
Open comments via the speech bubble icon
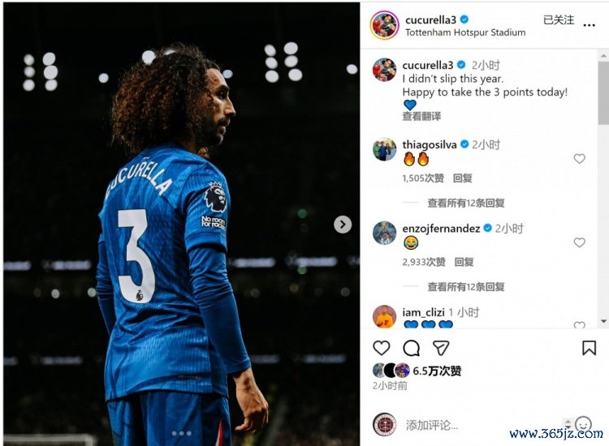pos(412,348)
